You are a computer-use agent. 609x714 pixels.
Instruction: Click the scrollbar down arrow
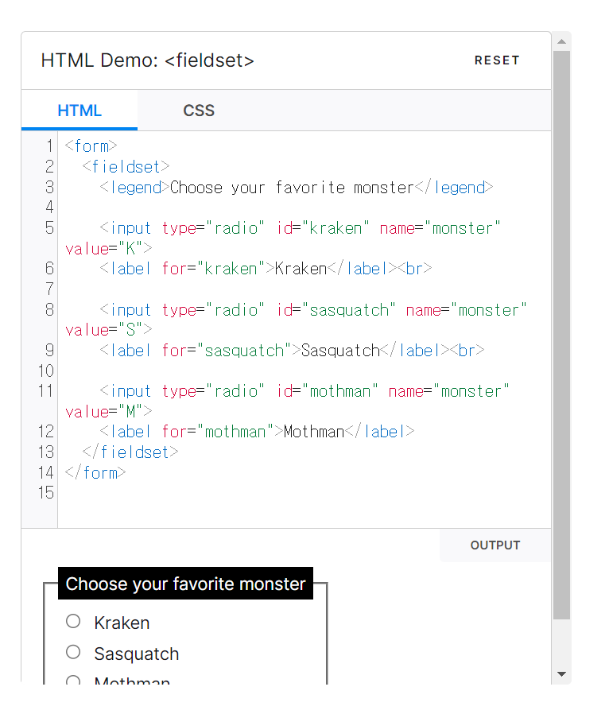(562, 673)
